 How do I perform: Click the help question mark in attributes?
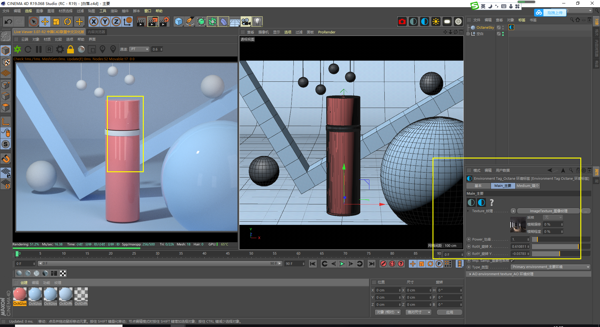(492, 203)
